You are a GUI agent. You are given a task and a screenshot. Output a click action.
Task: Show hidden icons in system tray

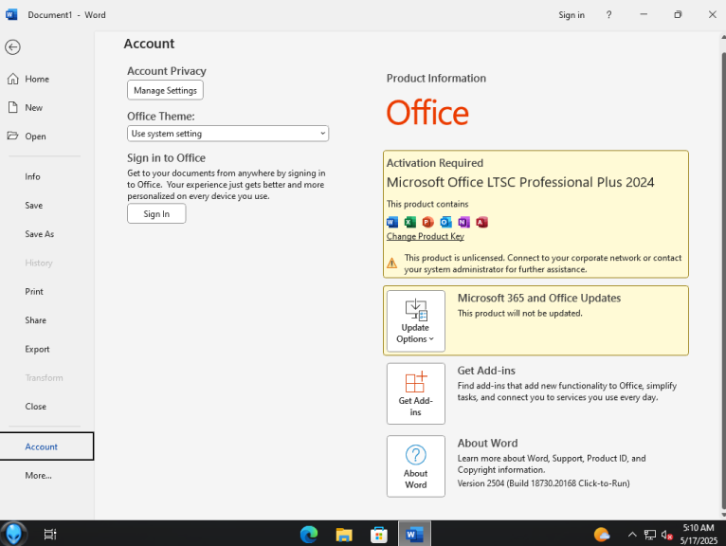pos(632,535)
